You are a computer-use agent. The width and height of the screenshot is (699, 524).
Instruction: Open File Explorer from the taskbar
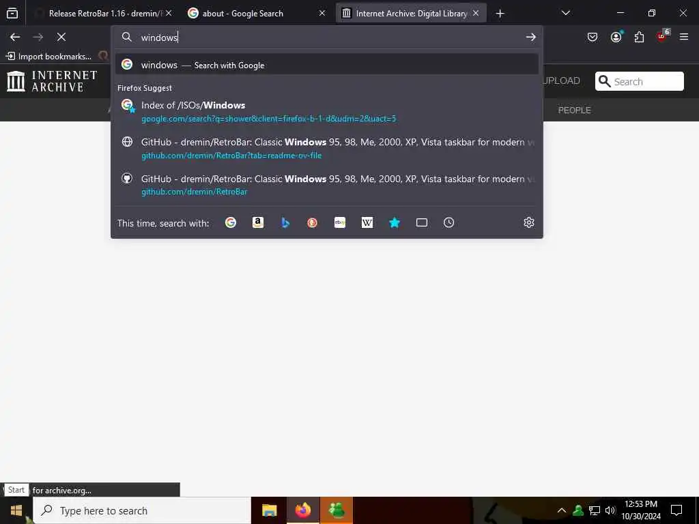point(269,510)
